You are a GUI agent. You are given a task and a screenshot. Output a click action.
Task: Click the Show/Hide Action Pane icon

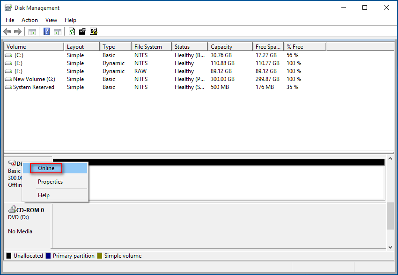click(58, 32)
